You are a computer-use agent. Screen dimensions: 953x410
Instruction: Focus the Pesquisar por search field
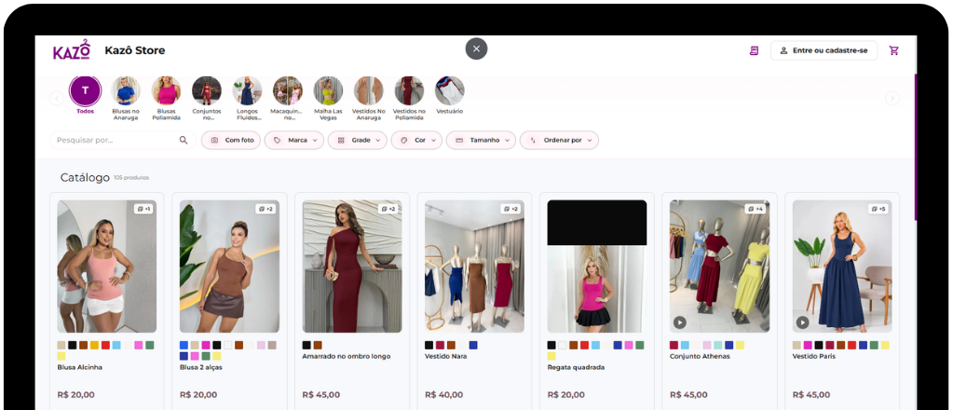123,140
